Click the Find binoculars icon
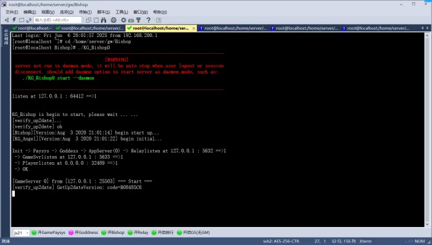Viewport: 432px width, 245px height. [x=104, y=20]
